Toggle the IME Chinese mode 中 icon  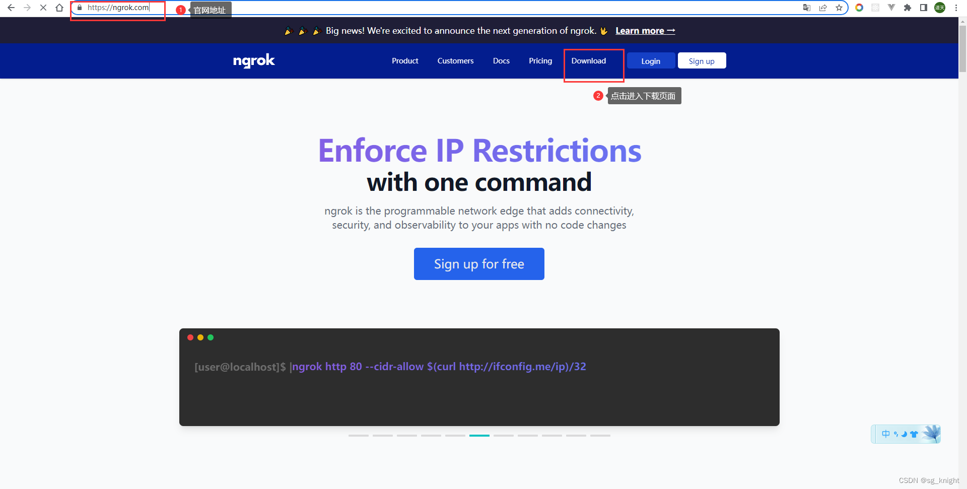886,434
